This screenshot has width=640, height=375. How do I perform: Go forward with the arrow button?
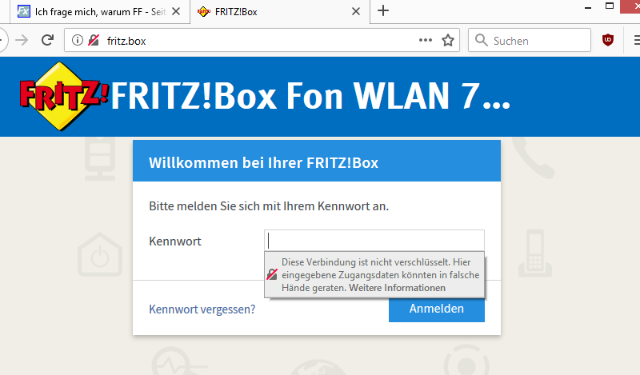point(22,40)
